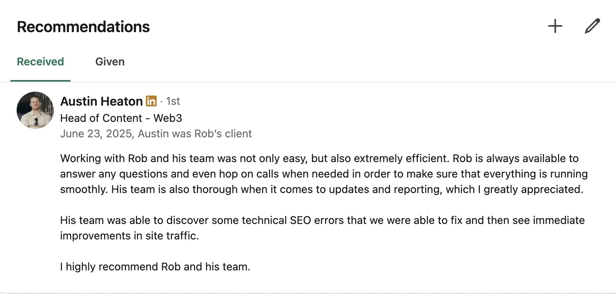Screen dimensions: 616x294
Task: Click the add recommendation icon in the top right
Action: (x=555, y=26)
